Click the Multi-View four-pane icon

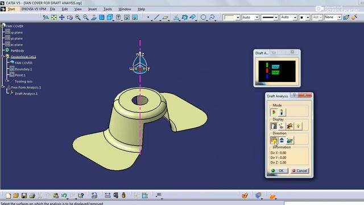[x=102, y=18]
